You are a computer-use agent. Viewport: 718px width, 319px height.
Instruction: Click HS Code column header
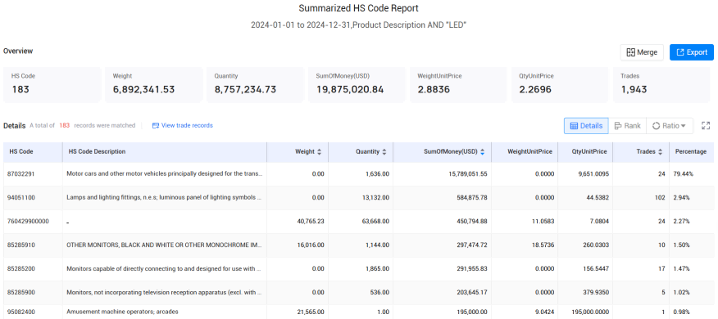33,152
